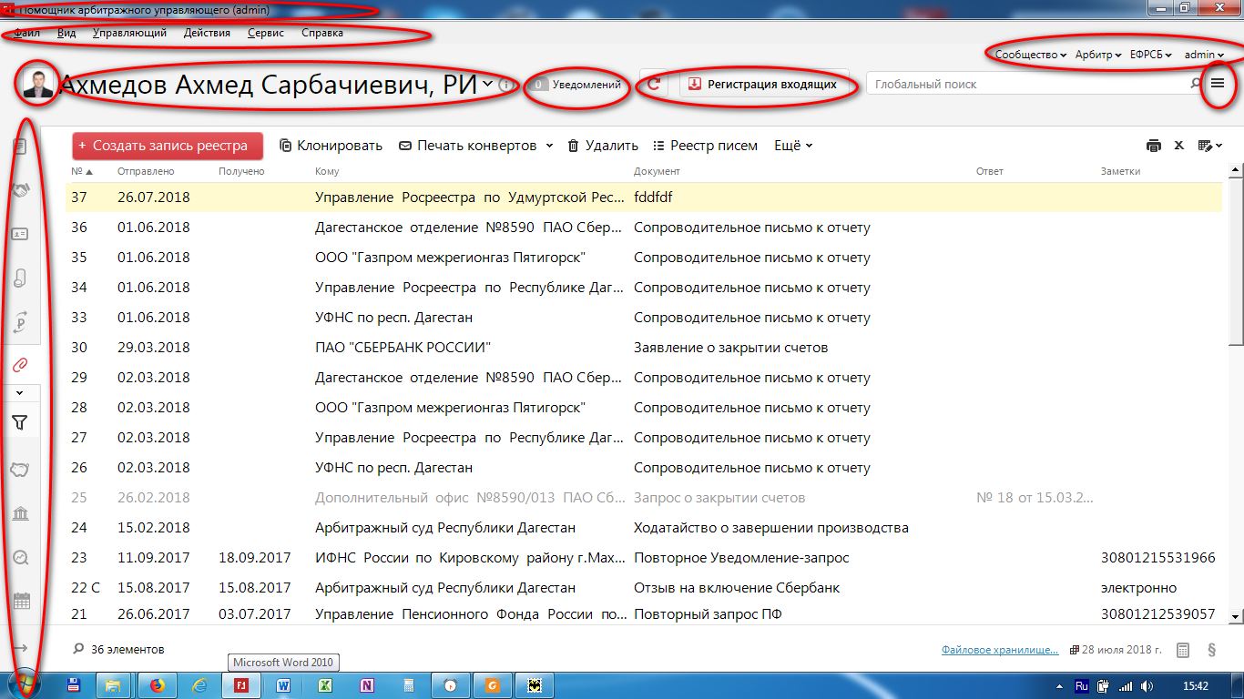Screen dimensions: 1244x699
Task: Open the bank building sidebar icon
Action: coord(20,514)
